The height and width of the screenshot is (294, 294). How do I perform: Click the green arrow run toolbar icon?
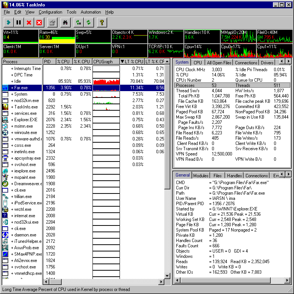[8, 23]
